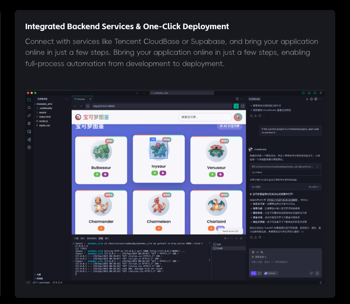Open CodeBuddy chat history clock icon
The height and width of the screenshot is (304, 350).
coord(311,99)
